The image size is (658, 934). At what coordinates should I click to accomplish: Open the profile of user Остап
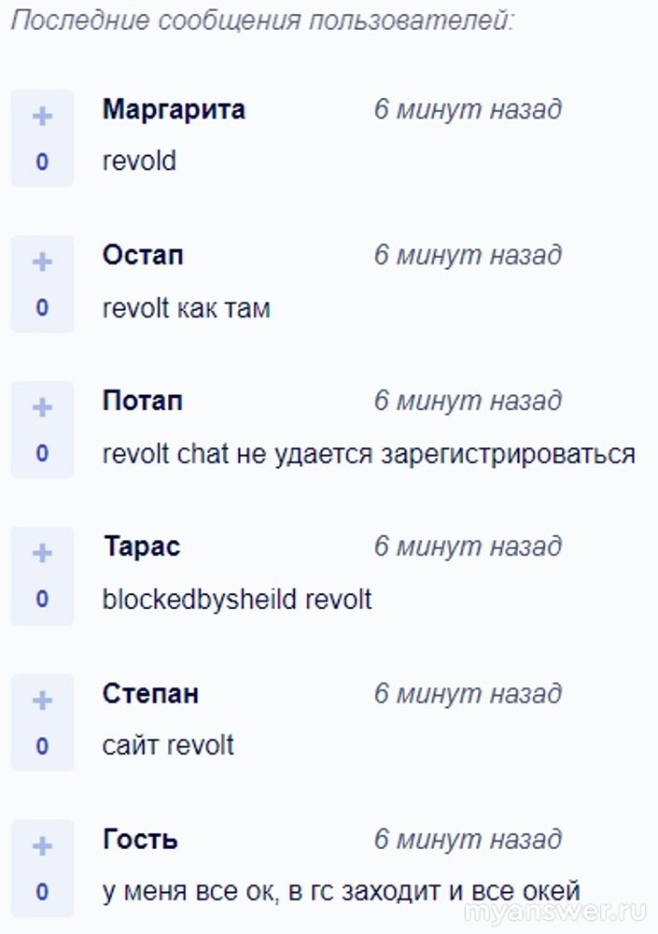(x=143, y=255)
